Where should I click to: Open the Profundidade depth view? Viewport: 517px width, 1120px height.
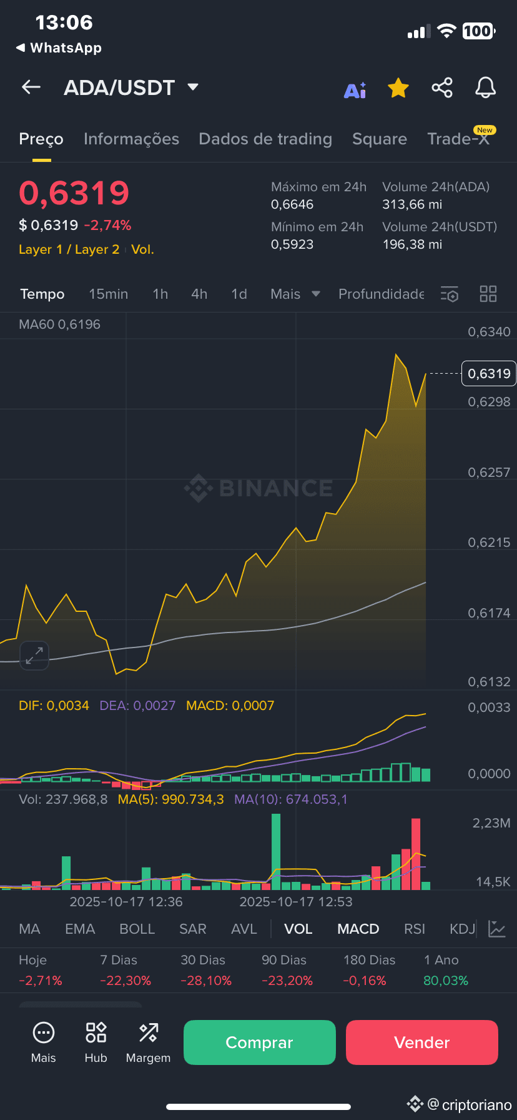click(x=381, y=294)
